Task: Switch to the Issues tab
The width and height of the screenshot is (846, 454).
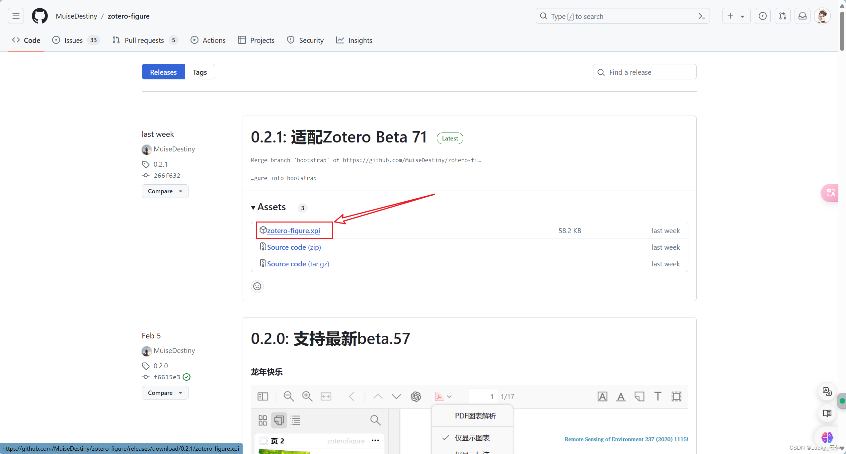Action: [x=76, y=40]
